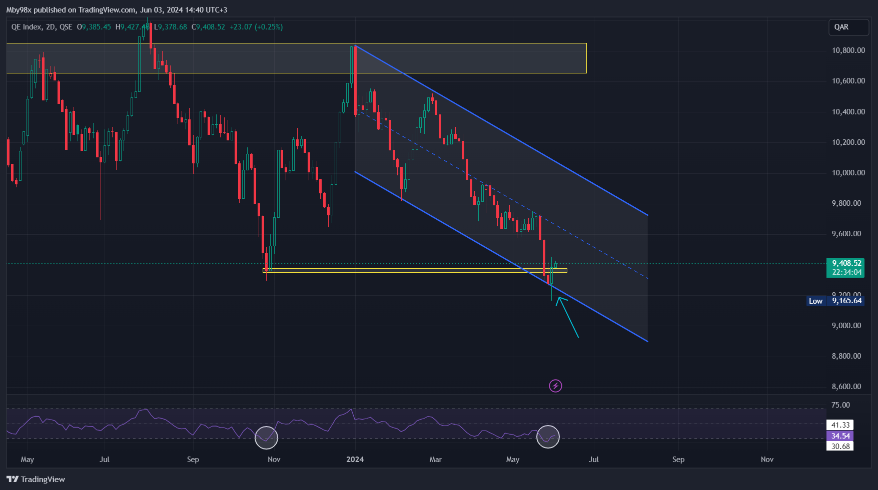
Task: Select the cyan arrow drawing
Action: [x=569, y=318]
